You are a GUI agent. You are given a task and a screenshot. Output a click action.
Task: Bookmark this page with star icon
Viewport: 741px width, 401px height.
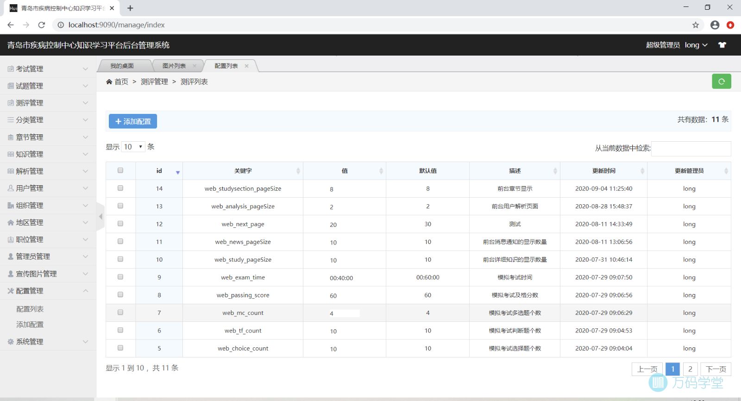point(696,25)
